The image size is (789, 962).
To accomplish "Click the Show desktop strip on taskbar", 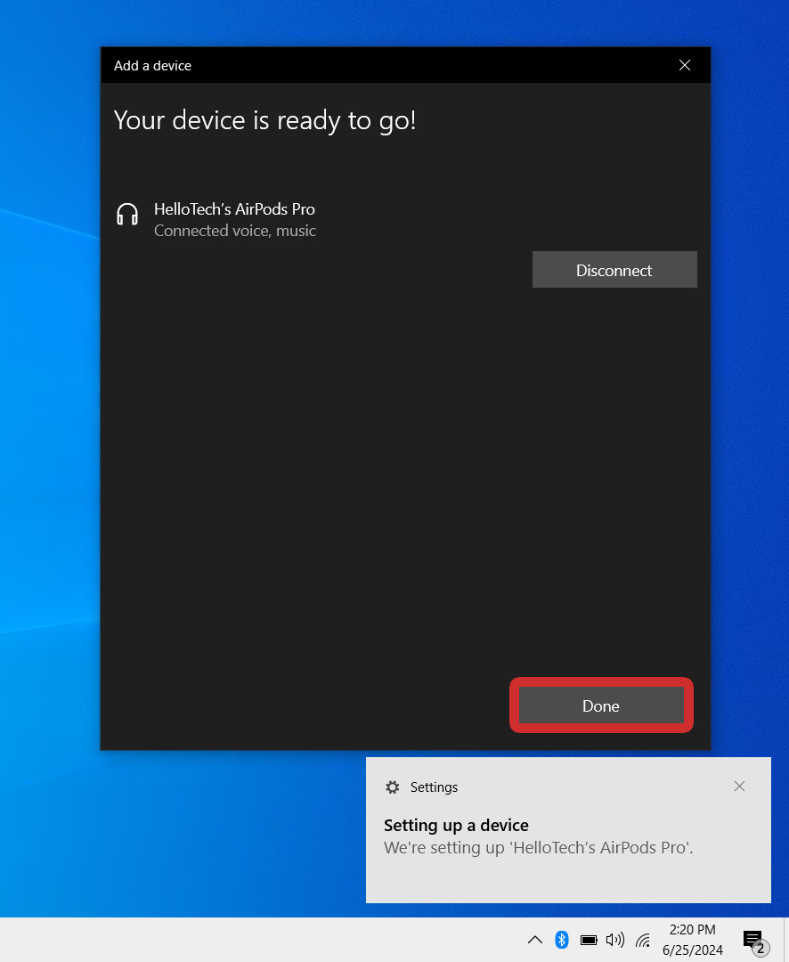I will click(x=785, y=940).
